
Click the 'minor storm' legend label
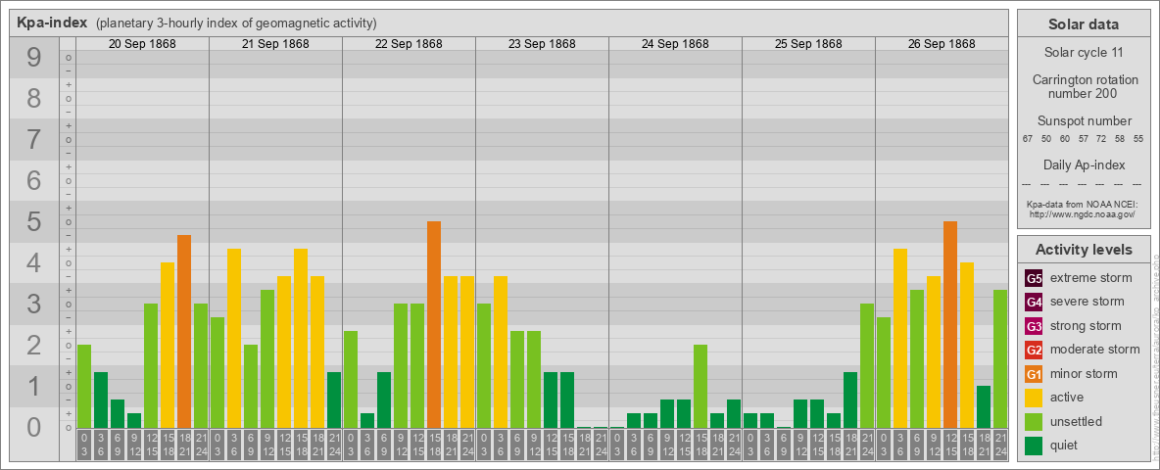click(1084, 374)
